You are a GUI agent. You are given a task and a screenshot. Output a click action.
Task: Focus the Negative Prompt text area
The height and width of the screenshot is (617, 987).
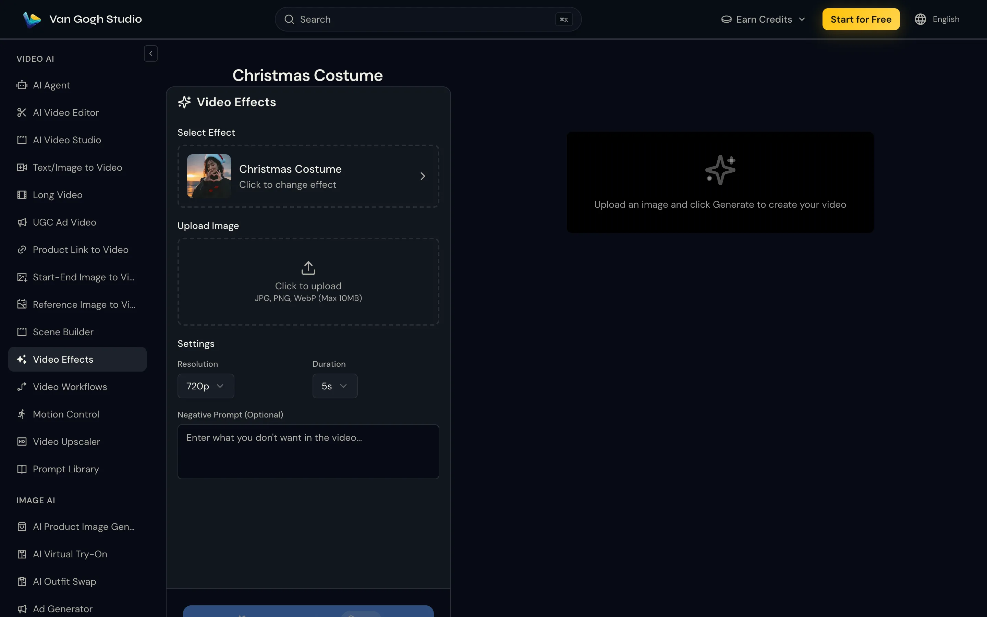tap(308, 452)
